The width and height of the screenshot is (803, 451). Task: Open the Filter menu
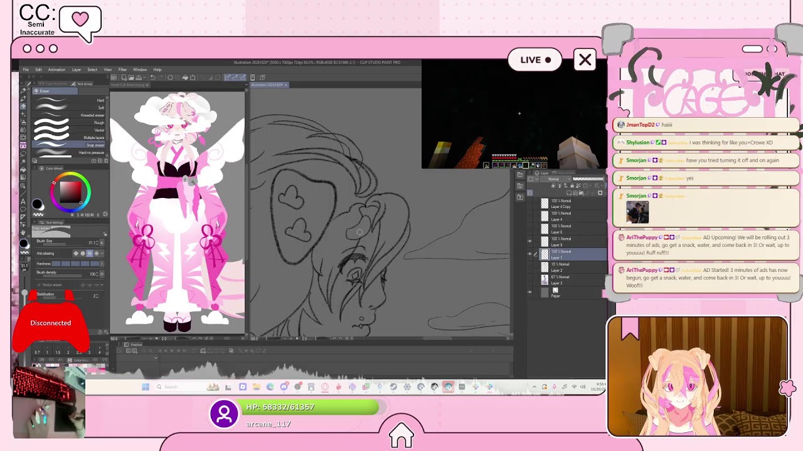coord(122,70)
